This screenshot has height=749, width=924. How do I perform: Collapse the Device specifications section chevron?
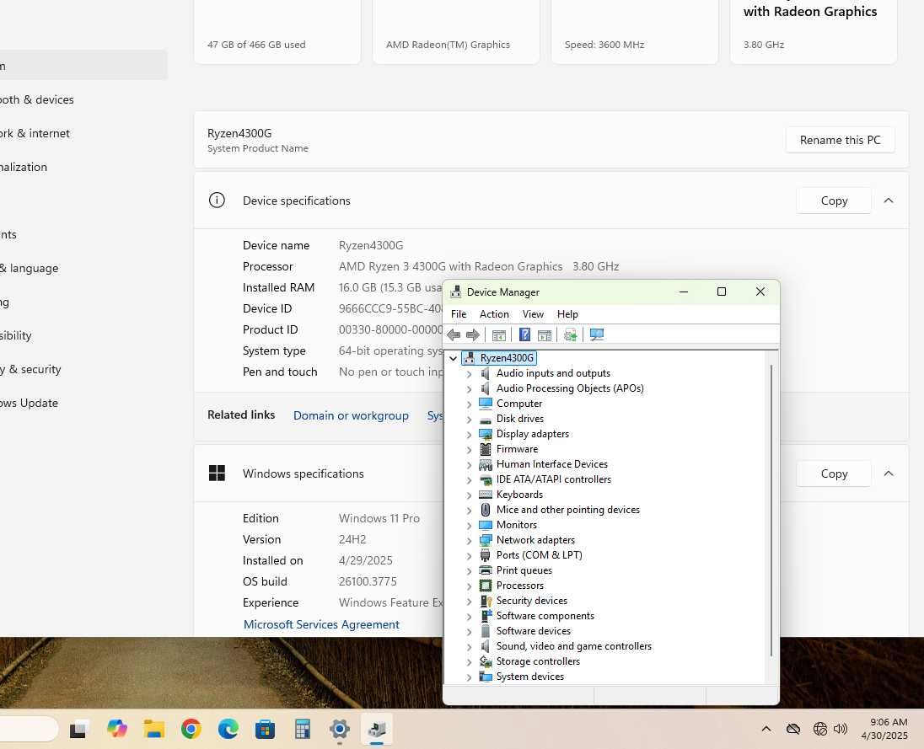tap(889, 201)
